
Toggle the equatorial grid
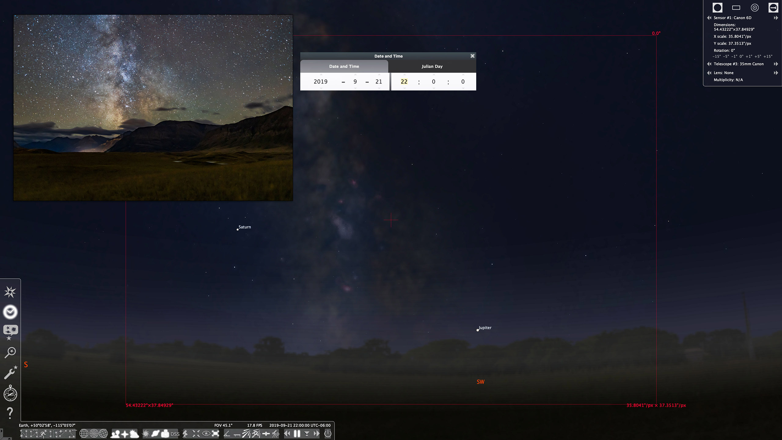pyautogui.click(x=84, y=433)
